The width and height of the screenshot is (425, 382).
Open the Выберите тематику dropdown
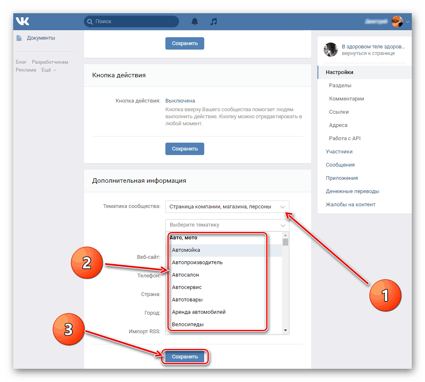[x=227, y=225]
